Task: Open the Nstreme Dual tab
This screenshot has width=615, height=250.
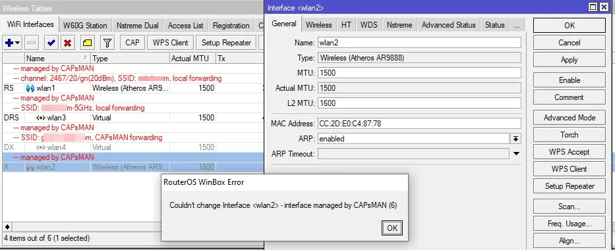Action: tap(138, 26)
